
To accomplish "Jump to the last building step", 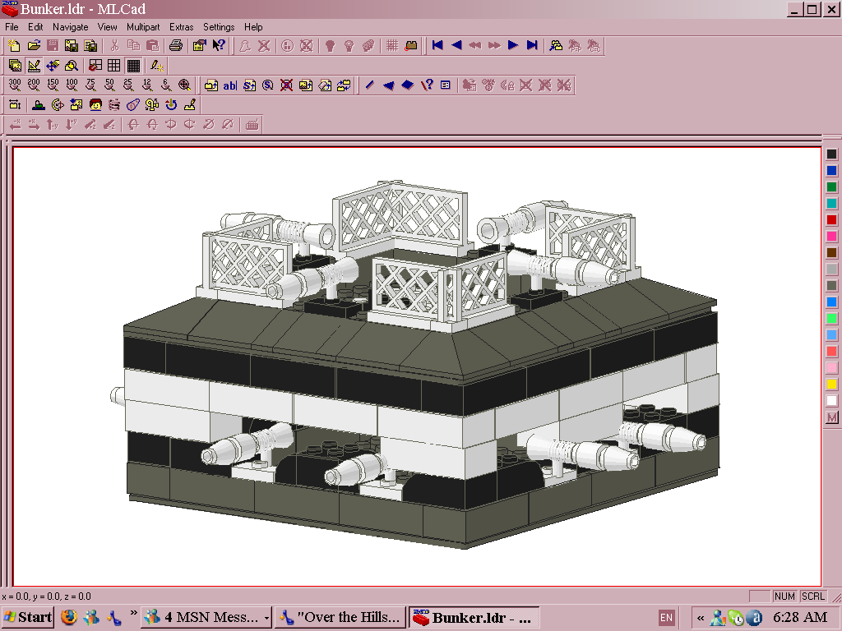I will 532,46.
